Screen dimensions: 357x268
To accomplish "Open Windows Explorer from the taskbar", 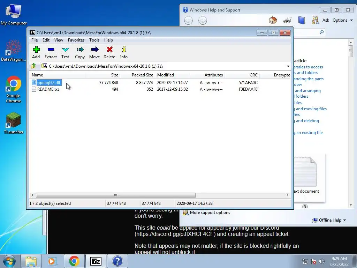I will tap(31, 261).
